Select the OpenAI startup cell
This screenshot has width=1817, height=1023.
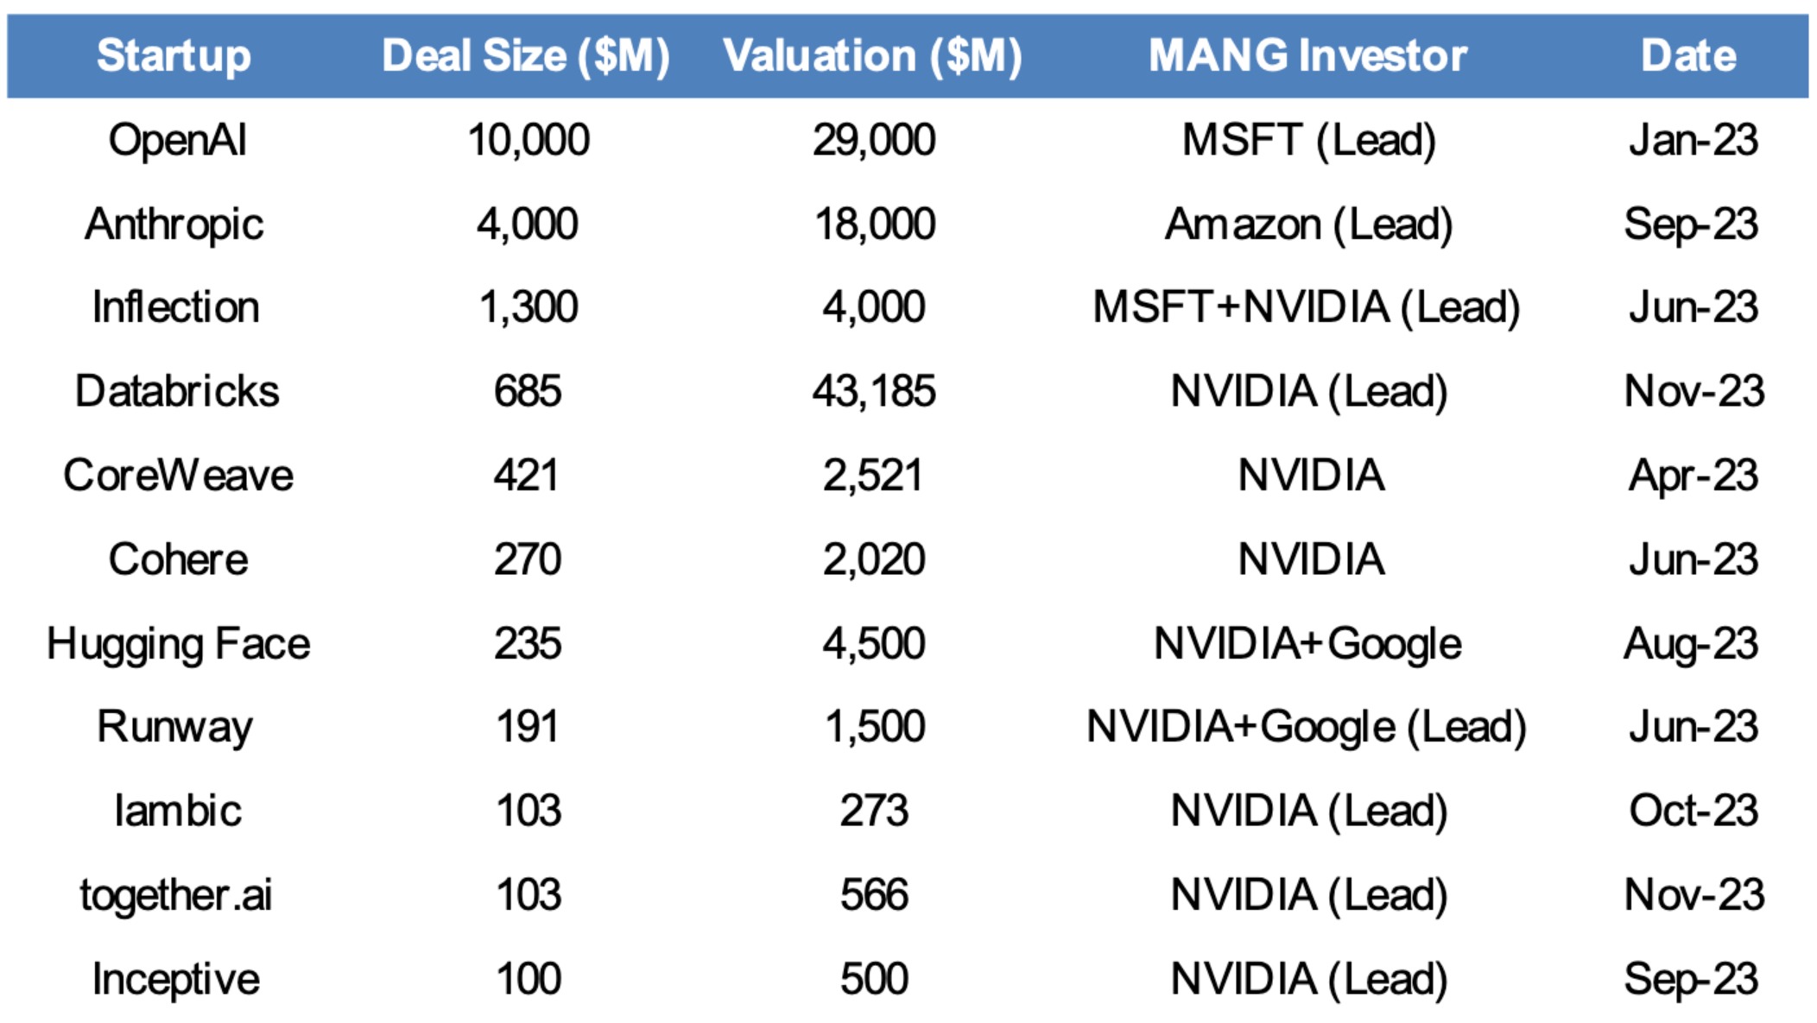(178, 140)
